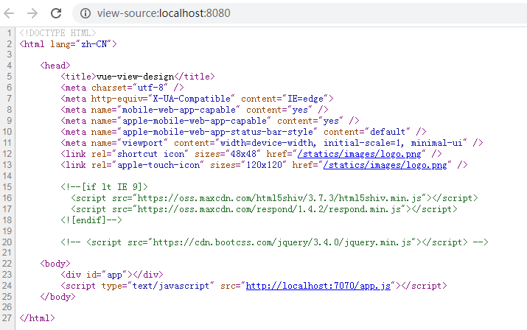Click the commented jquery.min.js script line

pyautogui.click(x=275, y=242)
